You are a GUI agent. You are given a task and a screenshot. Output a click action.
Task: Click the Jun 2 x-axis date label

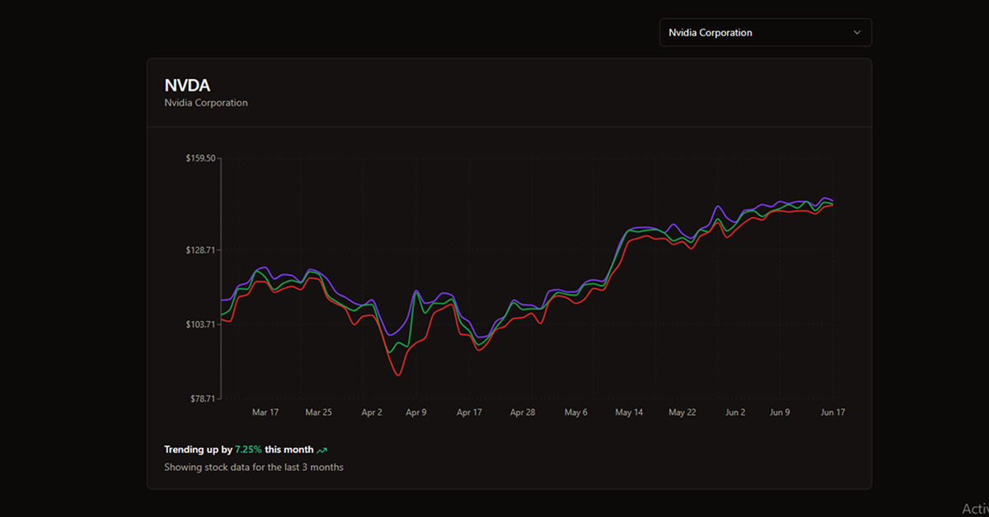pos(735,412)
